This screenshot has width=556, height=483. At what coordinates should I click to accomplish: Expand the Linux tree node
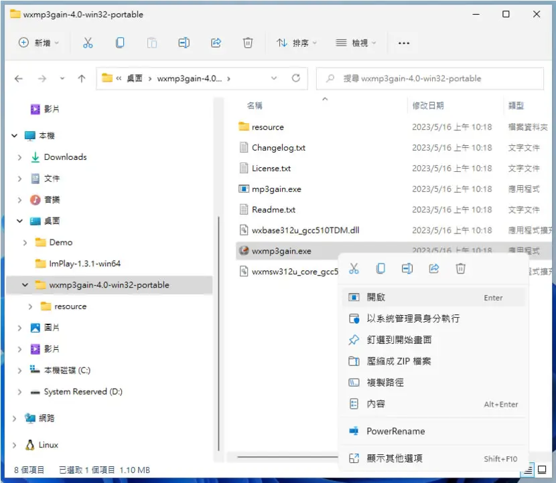tap(15, 445)
